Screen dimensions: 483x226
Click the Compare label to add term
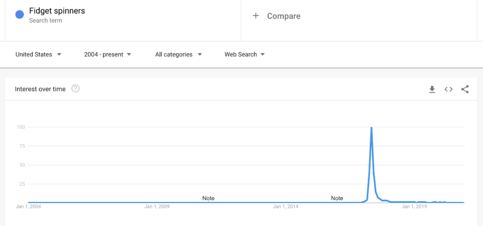click(284, 16)
